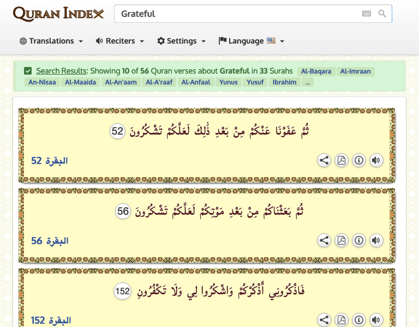
Task: Open the Settings dropdown
Action: point(182,41)
